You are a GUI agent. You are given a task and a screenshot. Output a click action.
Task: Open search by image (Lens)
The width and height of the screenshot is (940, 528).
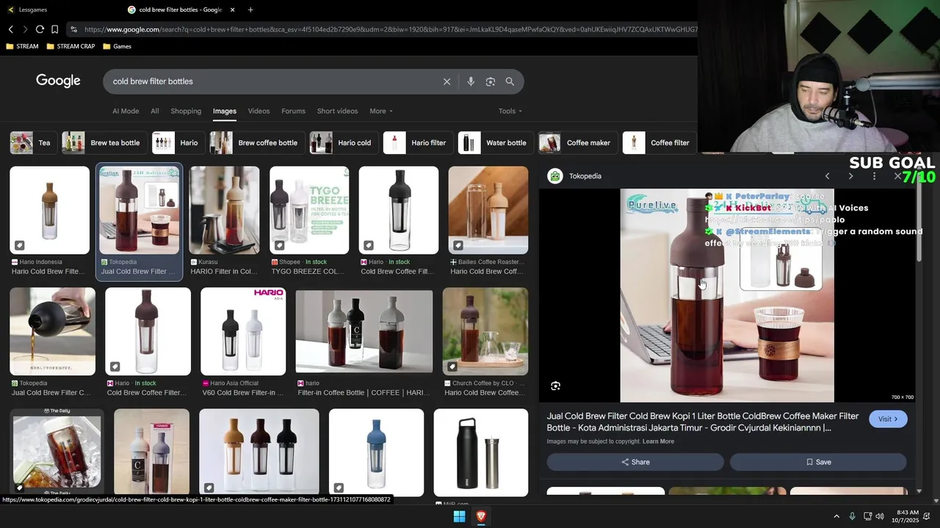pyautogui.click(x=491, y=81)
